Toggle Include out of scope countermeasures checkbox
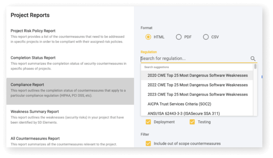Viewport: 273px width, 158px height. 148,143
